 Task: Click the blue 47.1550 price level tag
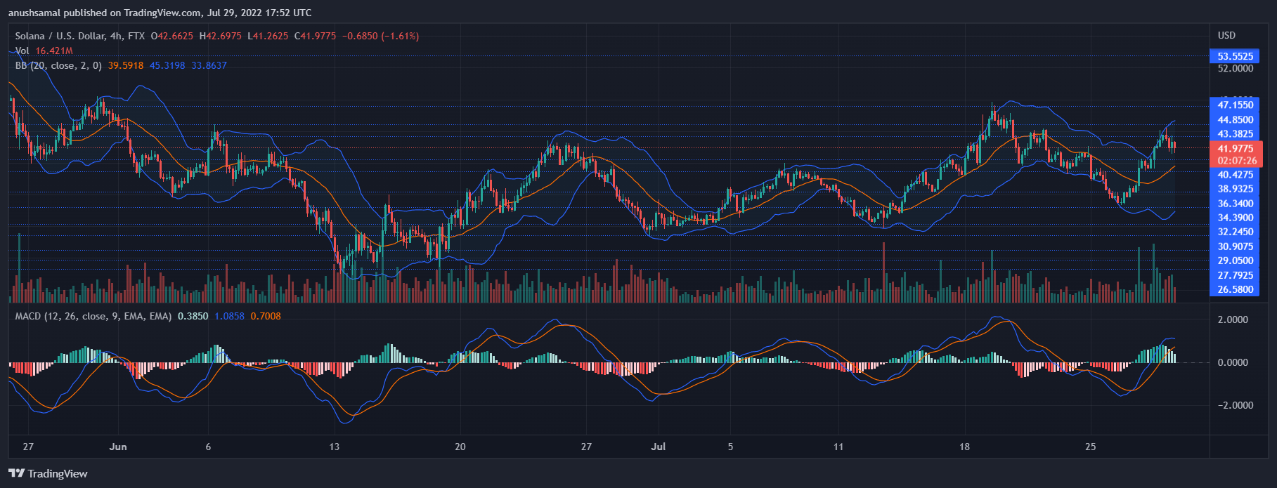click(1235, 105)
